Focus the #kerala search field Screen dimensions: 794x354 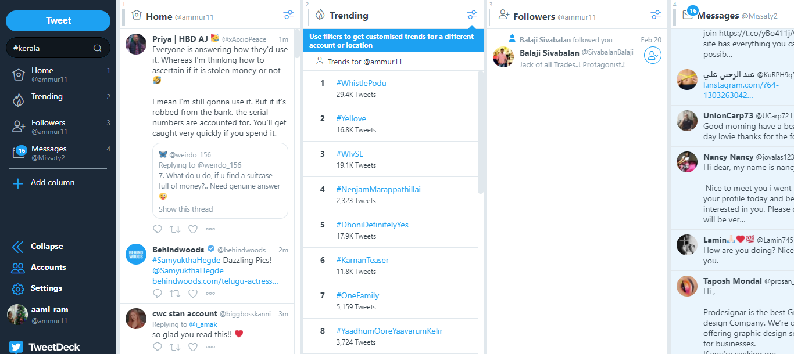pos(51,48)
